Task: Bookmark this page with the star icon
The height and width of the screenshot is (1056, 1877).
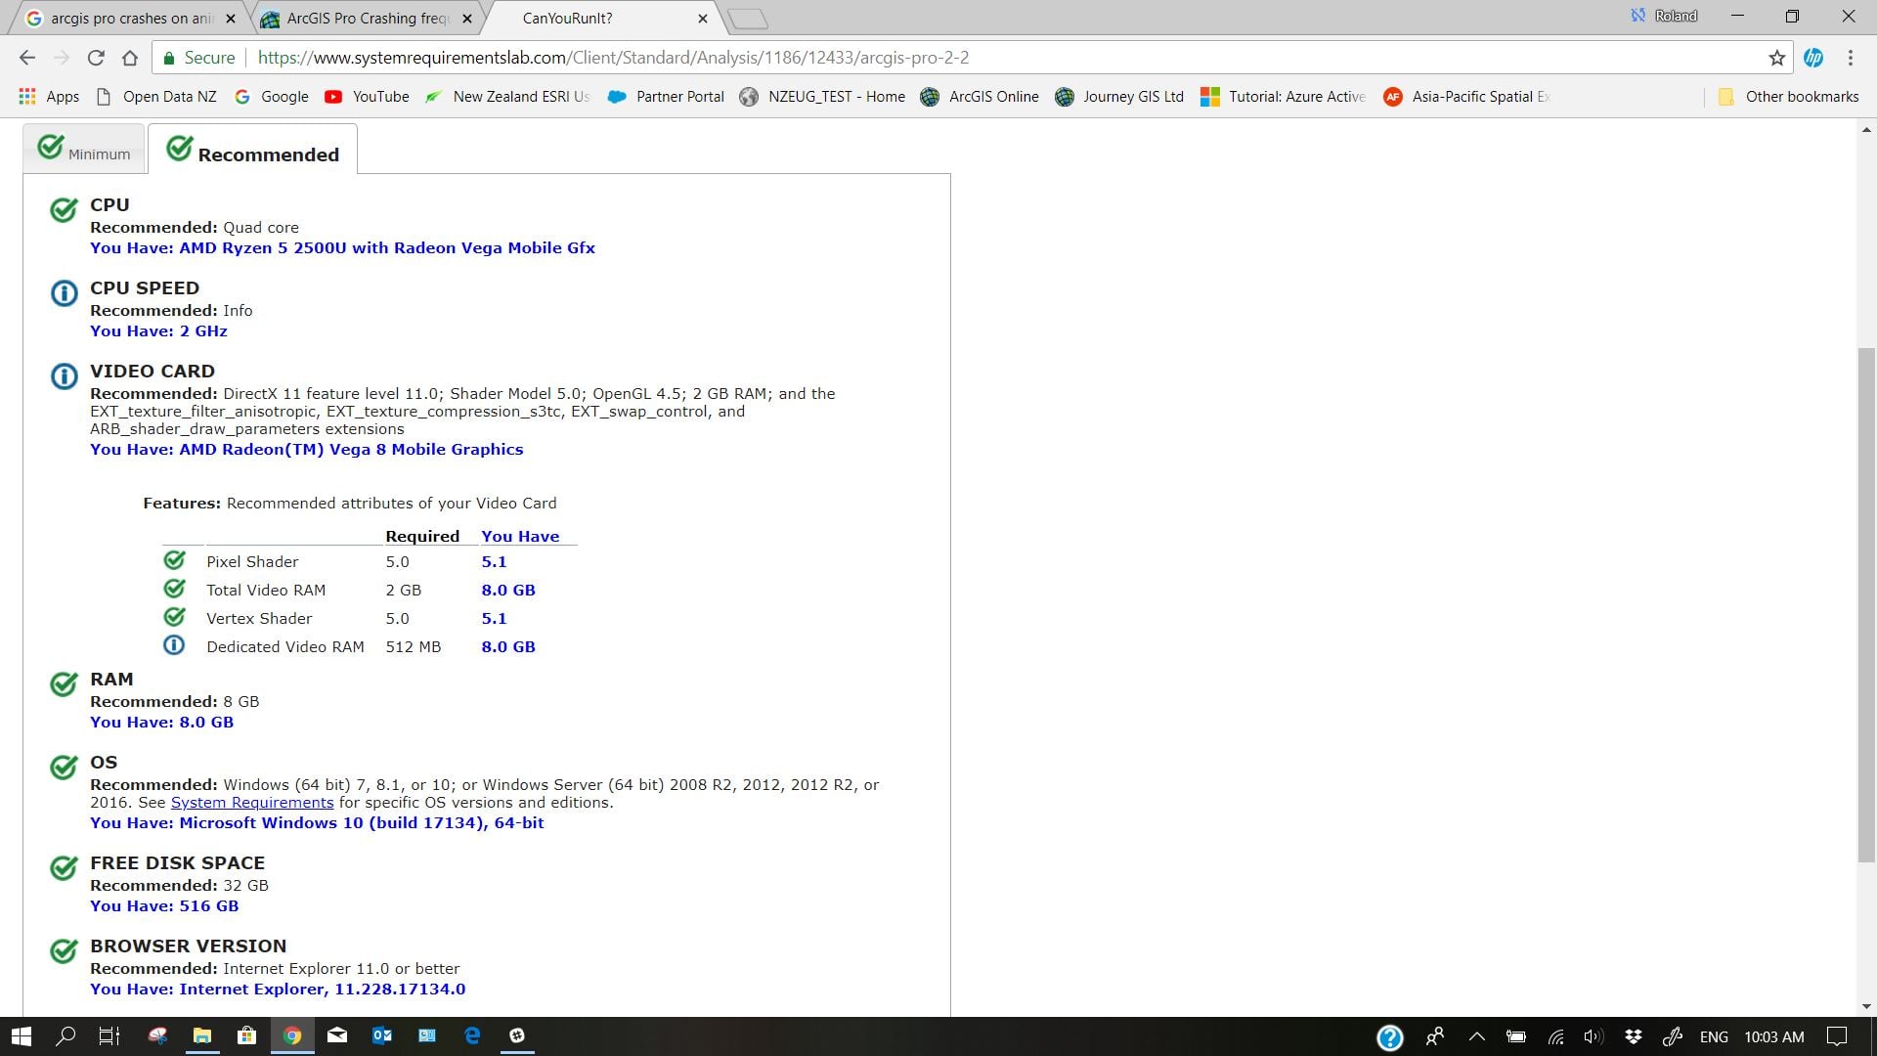Action: coord(1776,58)
